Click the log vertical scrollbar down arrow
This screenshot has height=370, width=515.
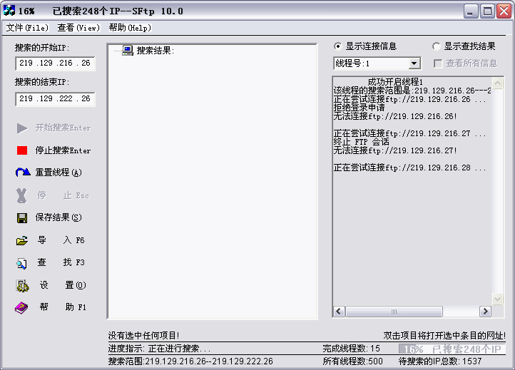coord(497,299)
